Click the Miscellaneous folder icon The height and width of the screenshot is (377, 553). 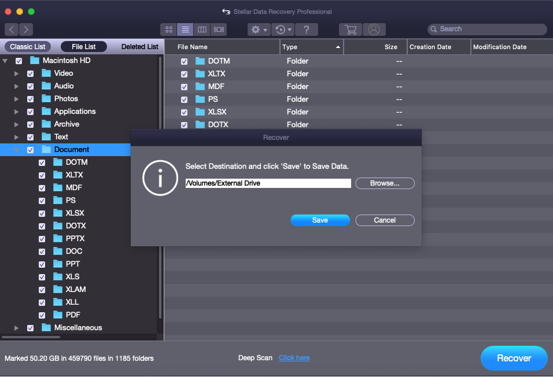coord(46,328)
